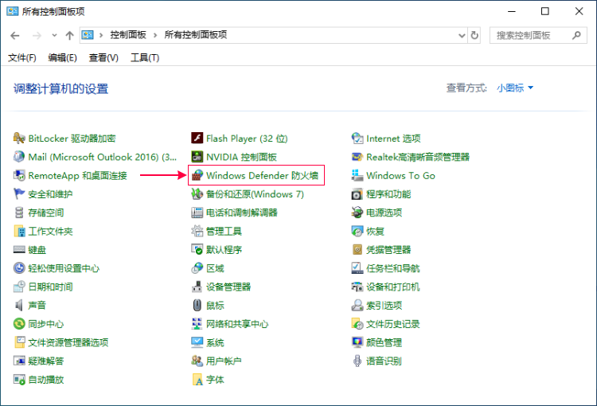The height and width of the screenshot is (406, 597).
Task: Open the 工具(T) menu
Action: pyautogui.click(x=145, y=57)
